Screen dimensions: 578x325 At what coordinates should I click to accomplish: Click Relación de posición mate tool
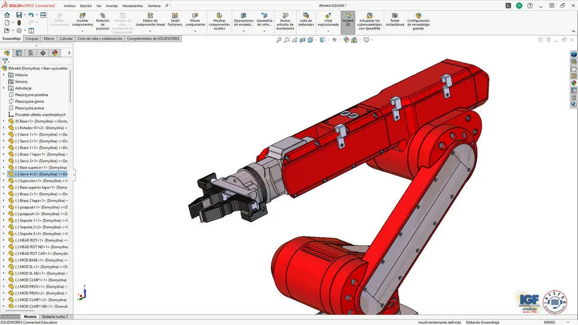click(x=102, y=22)
